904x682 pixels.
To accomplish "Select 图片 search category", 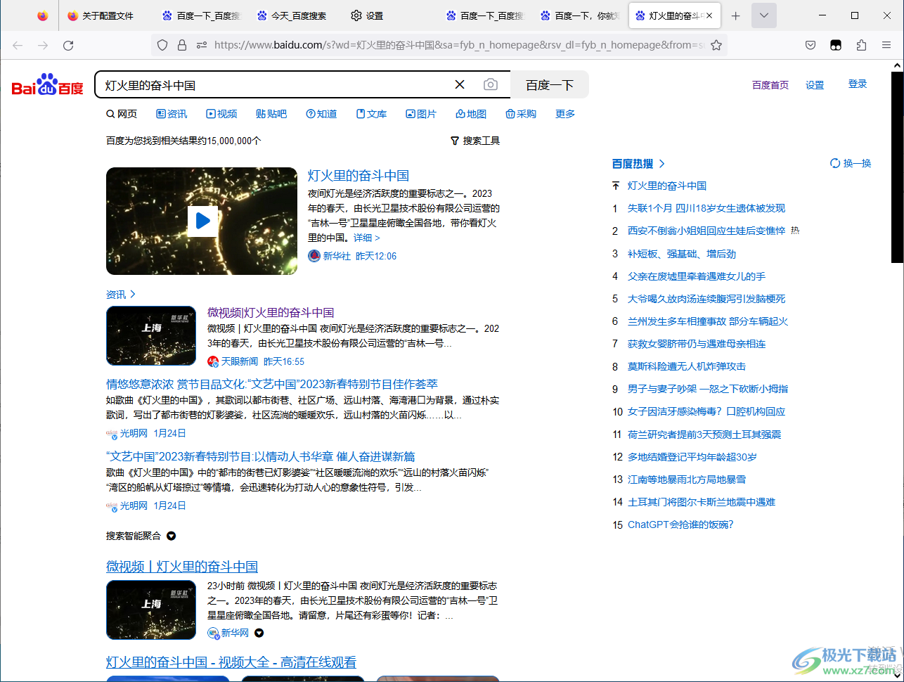I will click(x=421, y=114).
